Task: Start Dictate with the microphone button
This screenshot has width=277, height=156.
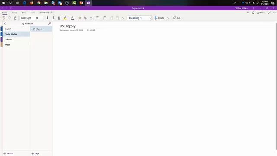Action: coord(159,18)
